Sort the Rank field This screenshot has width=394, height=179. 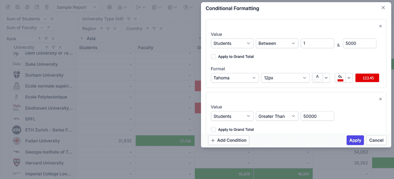(39, 39)
